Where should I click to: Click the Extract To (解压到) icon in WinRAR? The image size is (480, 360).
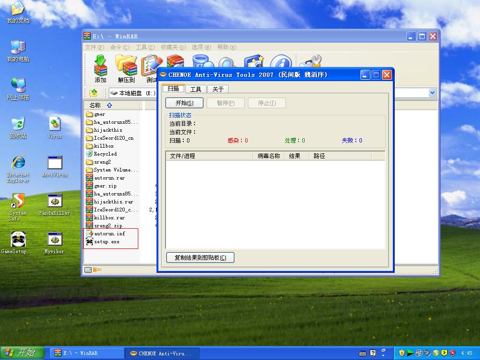126,69
